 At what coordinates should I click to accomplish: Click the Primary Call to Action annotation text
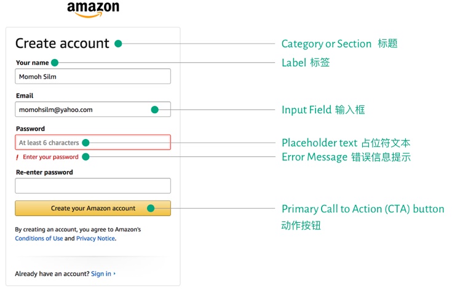(x=362, y=209)
